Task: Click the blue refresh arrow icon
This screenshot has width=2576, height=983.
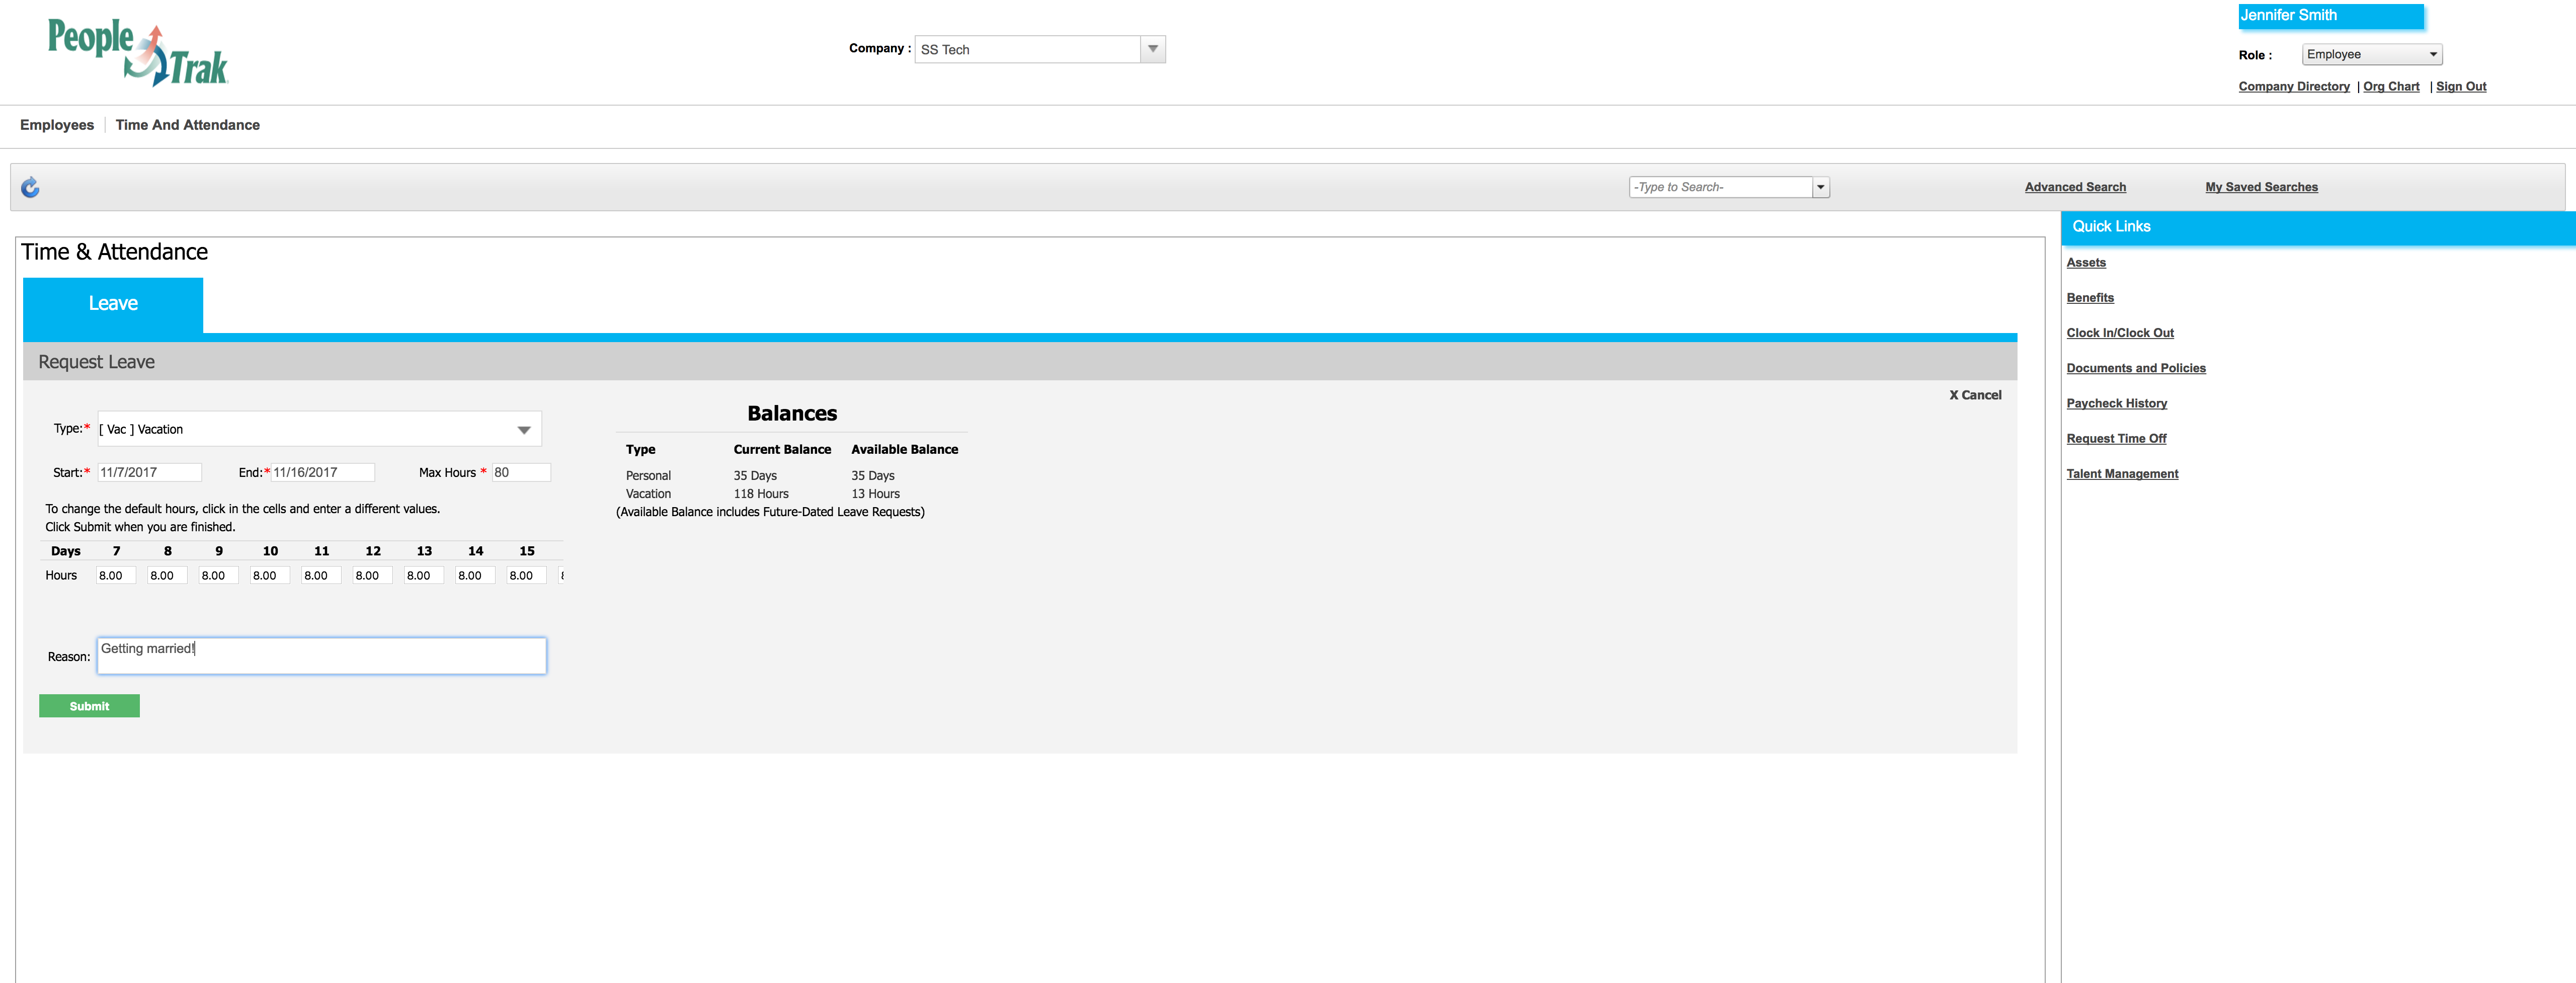Action: 30,187
